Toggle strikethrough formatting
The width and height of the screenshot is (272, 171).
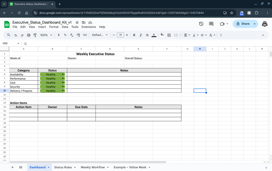[x=147, y=35]
